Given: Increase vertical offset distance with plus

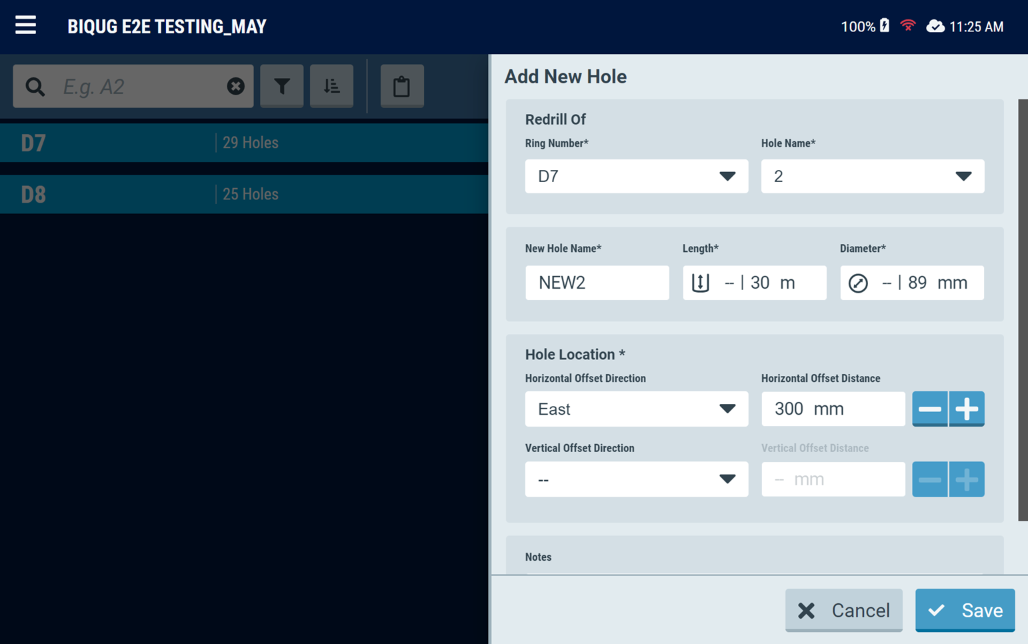Looking at the screenshot, I should point(967,479).
